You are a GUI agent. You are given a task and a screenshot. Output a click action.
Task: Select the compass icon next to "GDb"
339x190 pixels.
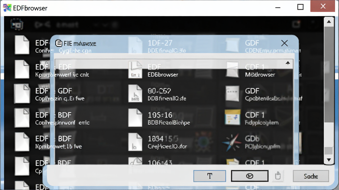(232, 142)
